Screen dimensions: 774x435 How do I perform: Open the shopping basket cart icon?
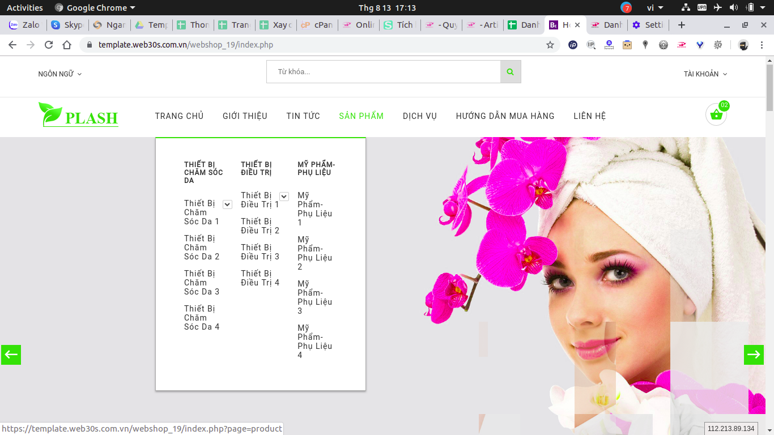(x=716, y=115)
